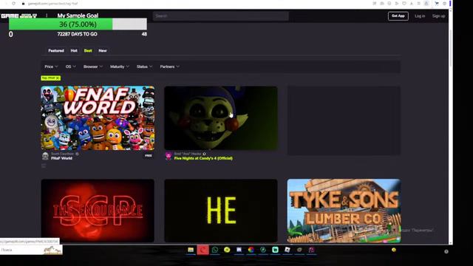Open the yellow HE game thumbnail
The height and width of the screenshot is (266, 473).
(221, 211)
